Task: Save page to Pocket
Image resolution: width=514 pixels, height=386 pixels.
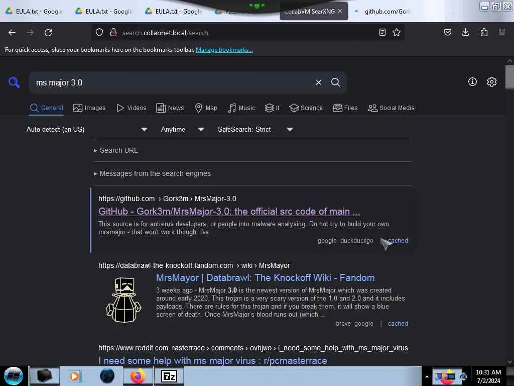Action: 448,32
